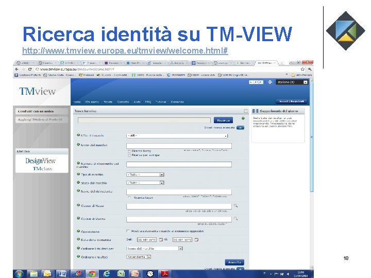
Task: Open calendar icon for Dal date
Action: (x=161, y=240)
